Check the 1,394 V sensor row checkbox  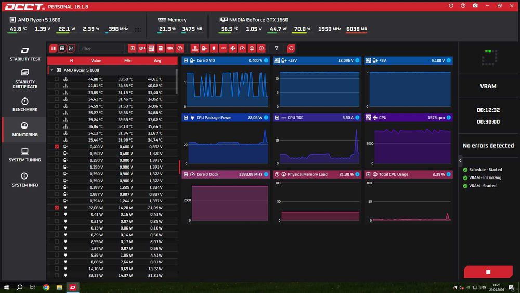pyautogui.click(x=57, y=201)
